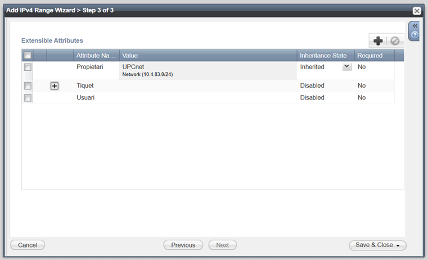This screenshot has width=428, height=260.
Task: Tick the Usuari row checkbox
Action: (x=28, y=98)
